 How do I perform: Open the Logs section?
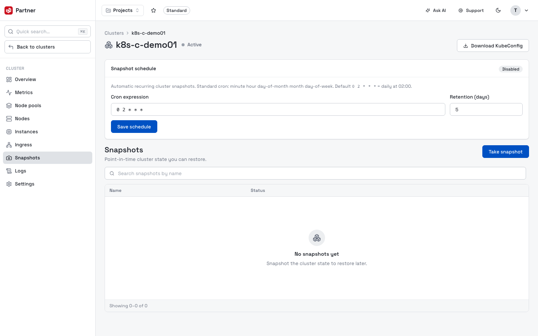pos(47,171)
